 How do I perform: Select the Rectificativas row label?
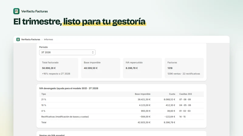(65, 117)
